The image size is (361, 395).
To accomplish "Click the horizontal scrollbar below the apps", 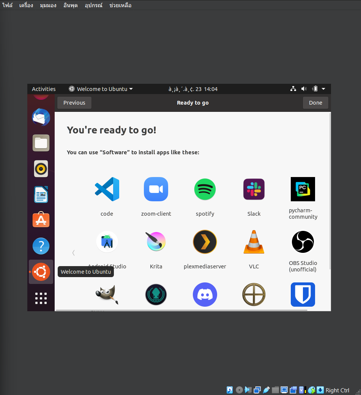I will [x=181, y=310].
